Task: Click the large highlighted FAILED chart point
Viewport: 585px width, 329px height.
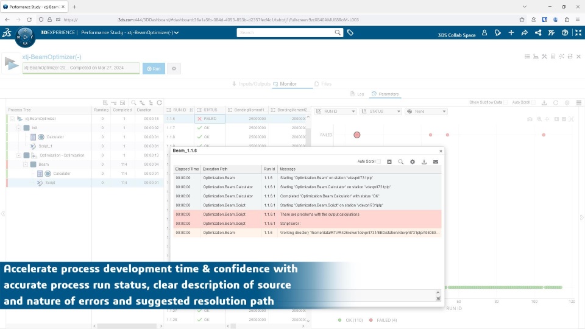Action: point(357,135)
